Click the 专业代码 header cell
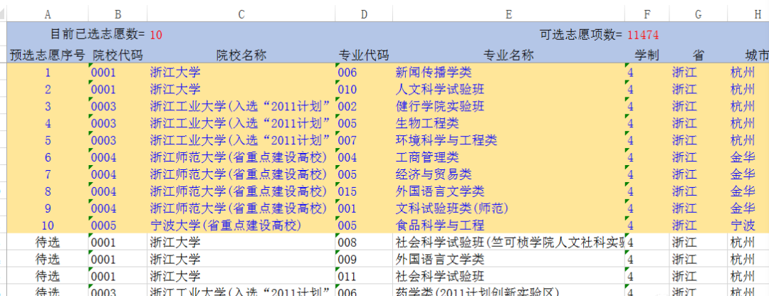Screen dimensions: 769x296 click(364, 55)
